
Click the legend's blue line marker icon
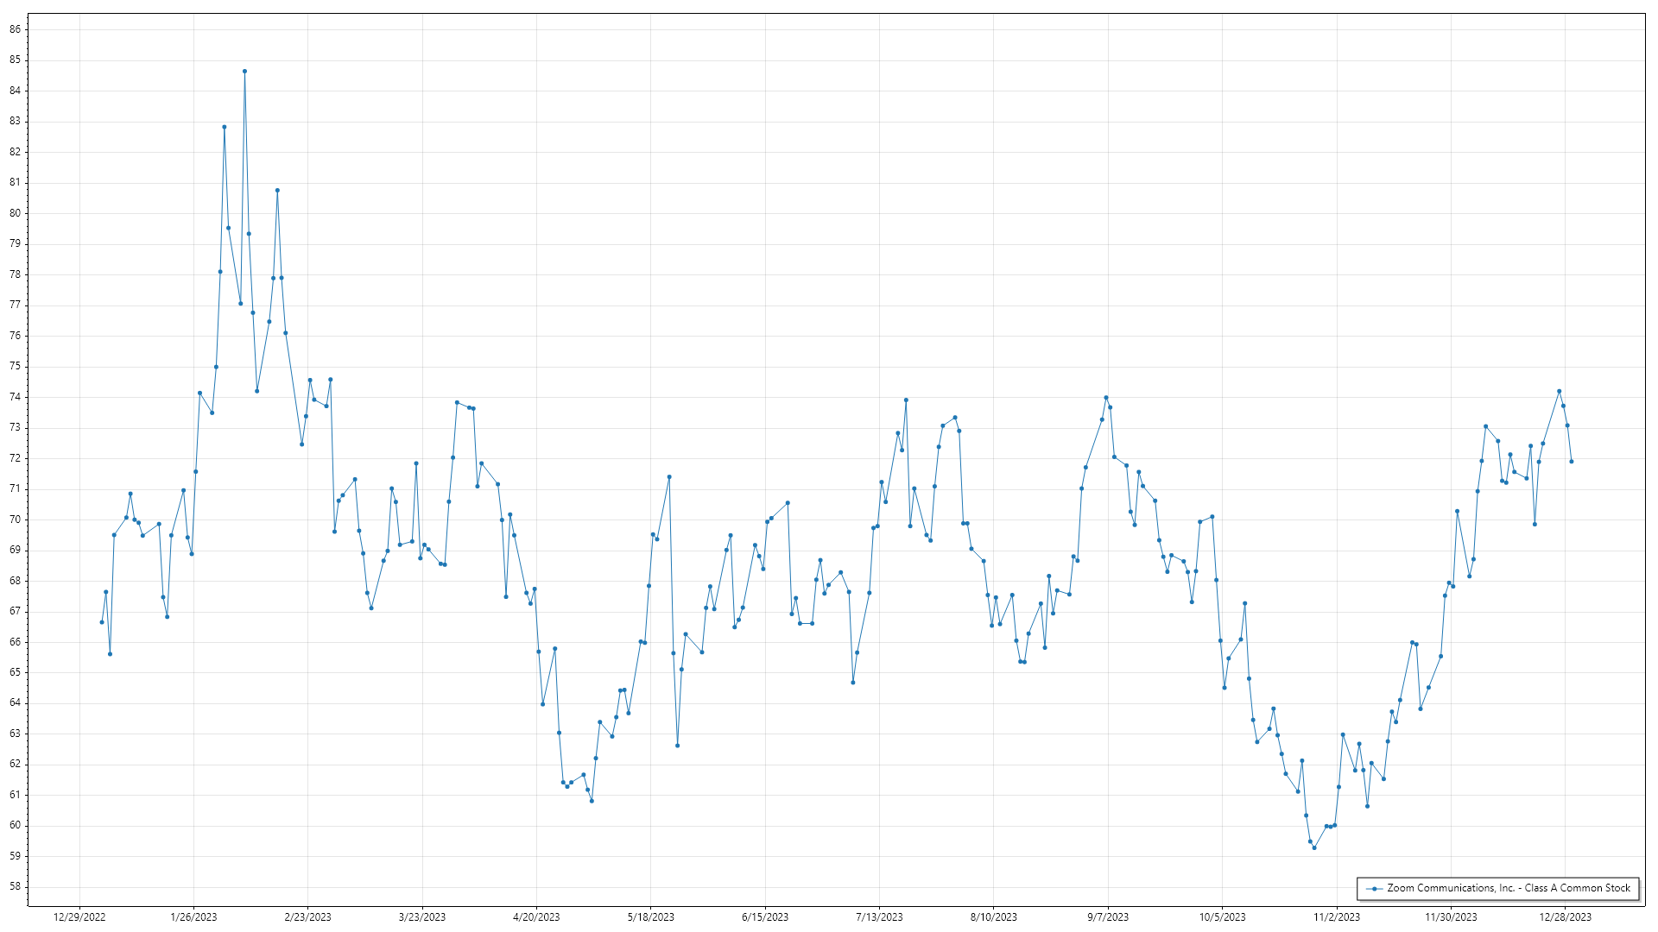click(x=1374, y=888)
